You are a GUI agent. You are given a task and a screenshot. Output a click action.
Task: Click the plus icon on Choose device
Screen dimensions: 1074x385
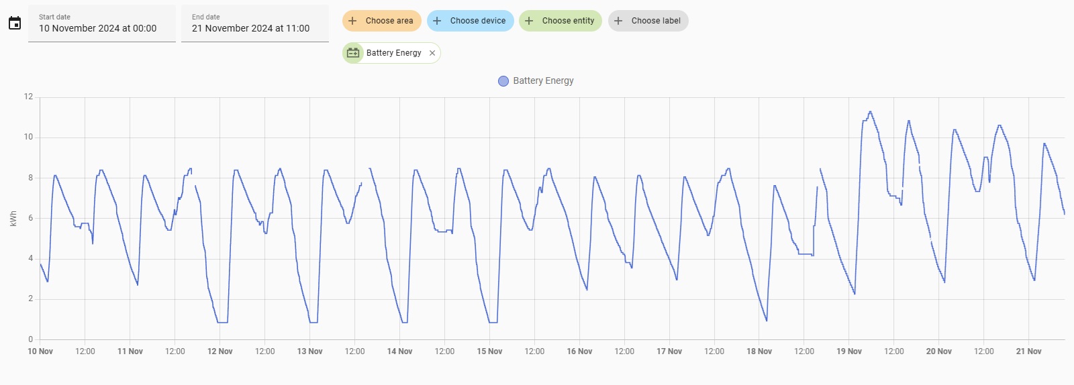pos(437,21)
